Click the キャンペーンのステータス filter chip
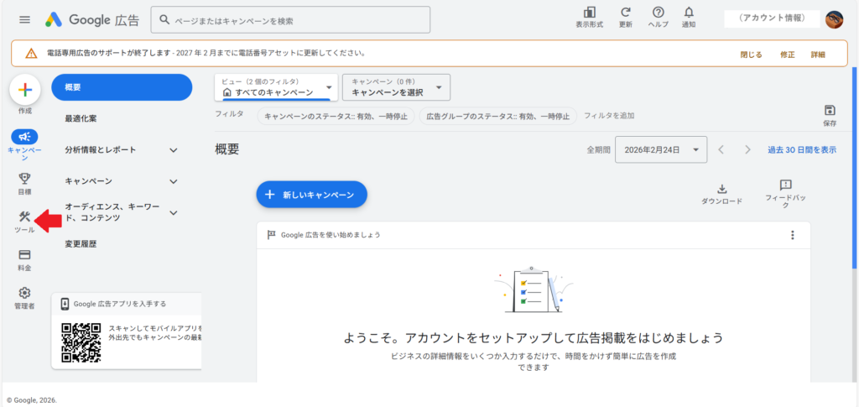The height and width of the screenshot is (407, 859). coord(336,116)
